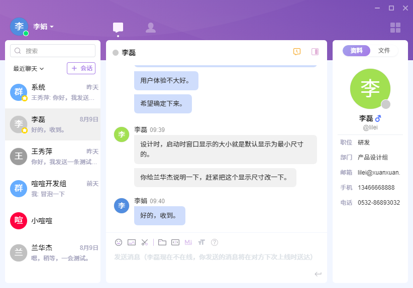413x288 pixels.
Task: Click the 搜索 search field
Action: [53, 51]
